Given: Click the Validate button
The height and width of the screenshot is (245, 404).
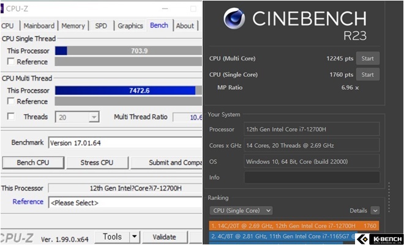Looking at the screenshot, I should 165,236.
